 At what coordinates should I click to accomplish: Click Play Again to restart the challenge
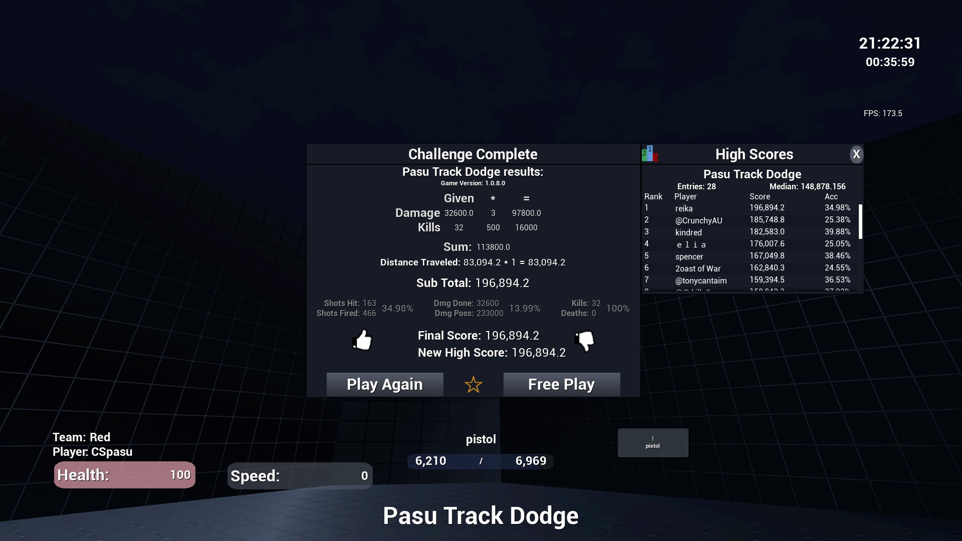pyautogui.click(x=384, y=384)
